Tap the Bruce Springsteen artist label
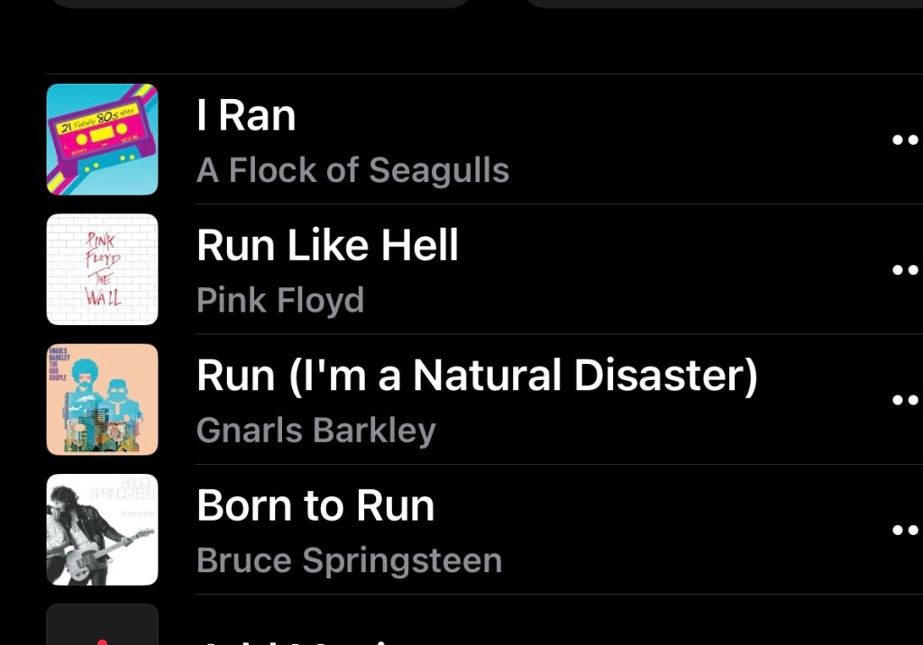Viewport: 923px width, 645px height. click(x=349, y=560)
